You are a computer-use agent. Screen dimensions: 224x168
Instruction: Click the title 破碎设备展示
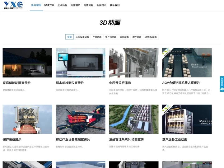coord(12,139)
